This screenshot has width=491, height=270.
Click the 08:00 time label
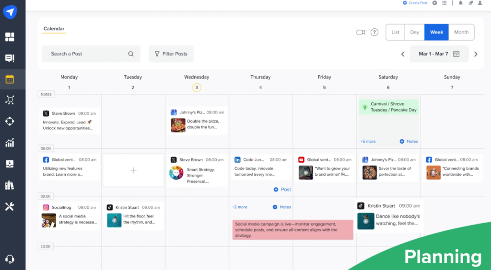46,148
